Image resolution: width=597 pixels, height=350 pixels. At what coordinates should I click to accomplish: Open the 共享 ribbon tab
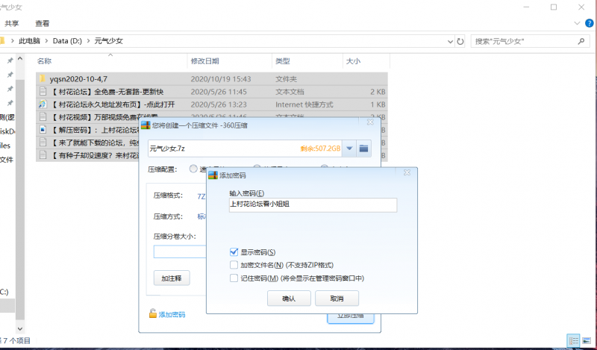tap(12, 23)
